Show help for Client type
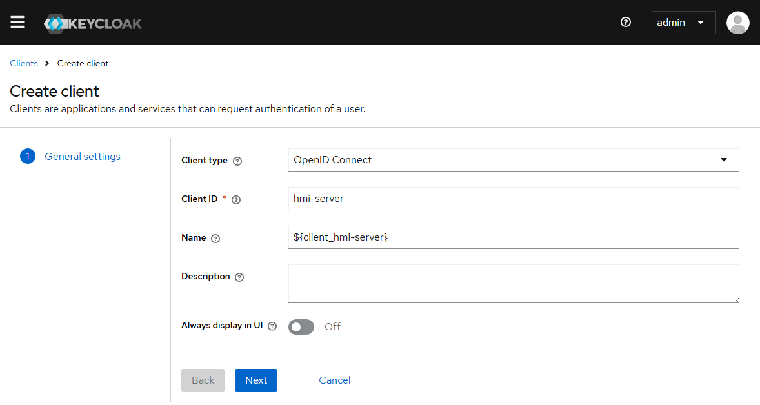760x405 pixels. click(237, 161)
